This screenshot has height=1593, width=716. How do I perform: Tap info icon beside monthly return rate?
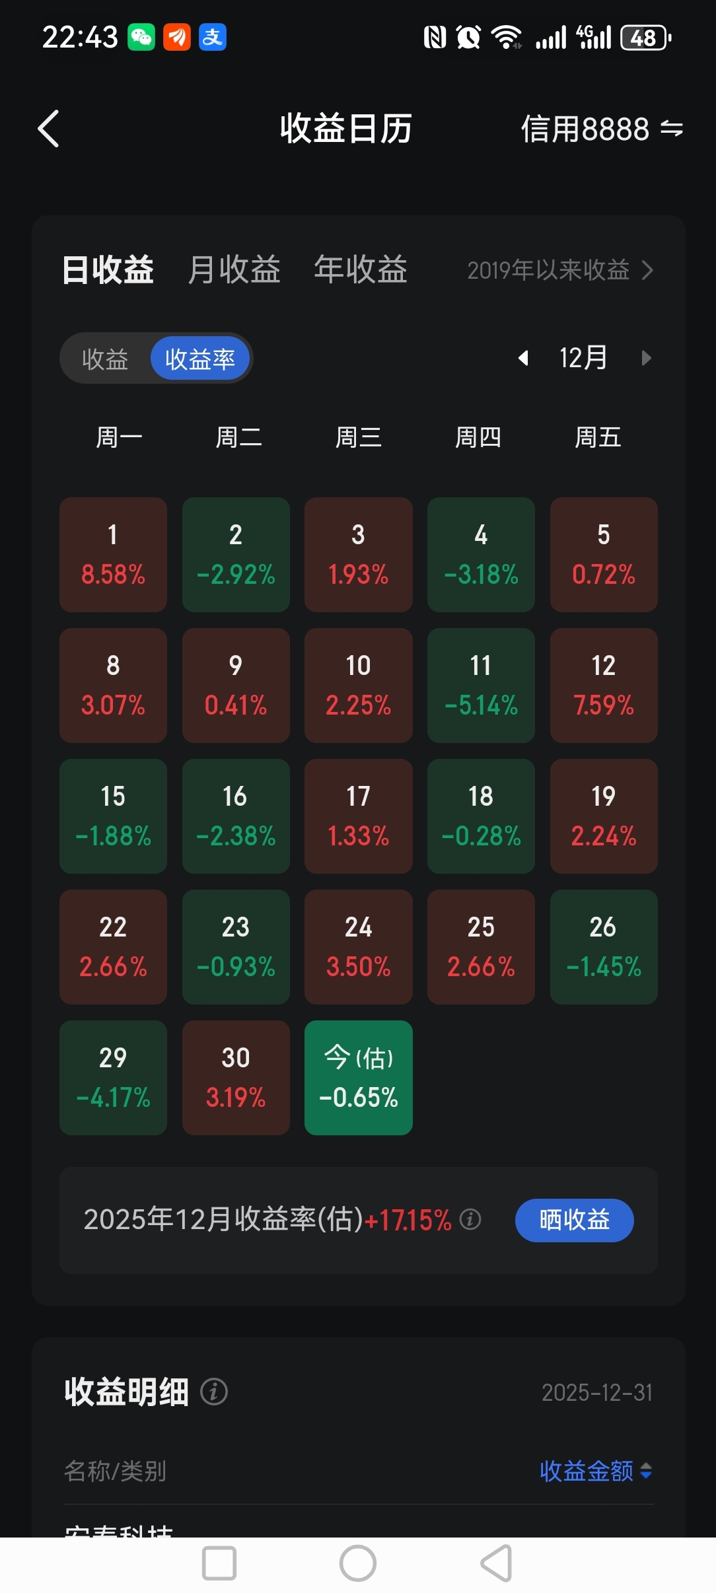pos(470,1219)
